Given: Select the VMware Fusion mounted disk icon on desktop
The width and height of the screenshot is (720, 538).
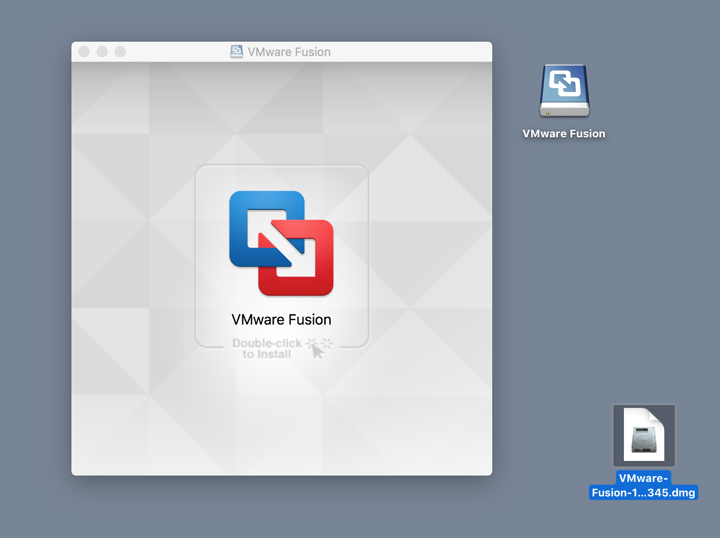Looking at the screenshot, I should (565, 91).
